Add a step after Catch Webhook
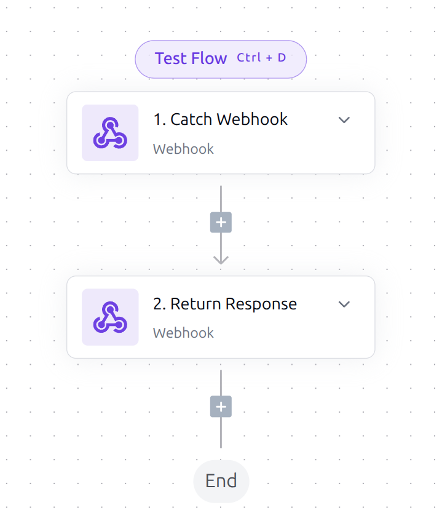442x521 pixels. (220, 222)
